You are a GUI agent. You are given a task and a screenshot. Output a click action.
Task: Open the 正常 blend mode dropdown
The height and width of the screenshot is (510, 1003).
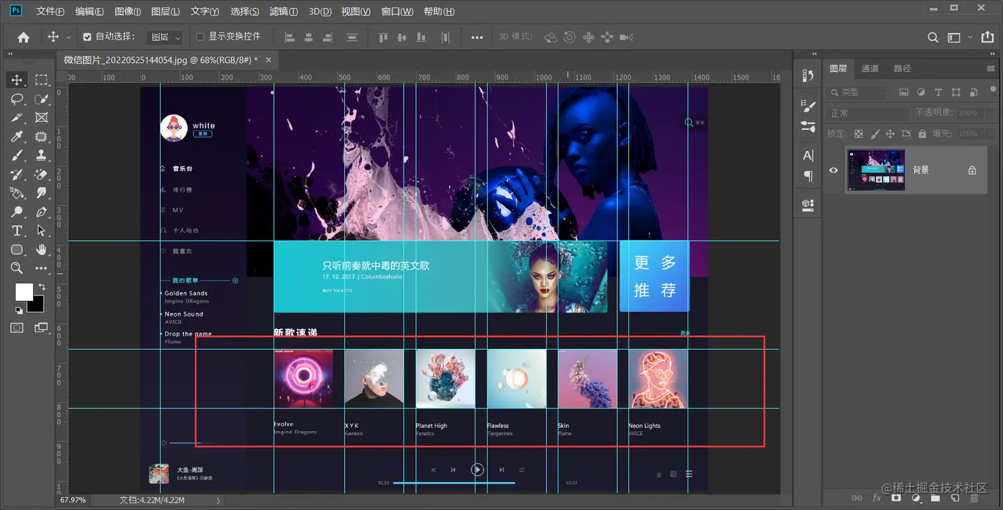868,113
